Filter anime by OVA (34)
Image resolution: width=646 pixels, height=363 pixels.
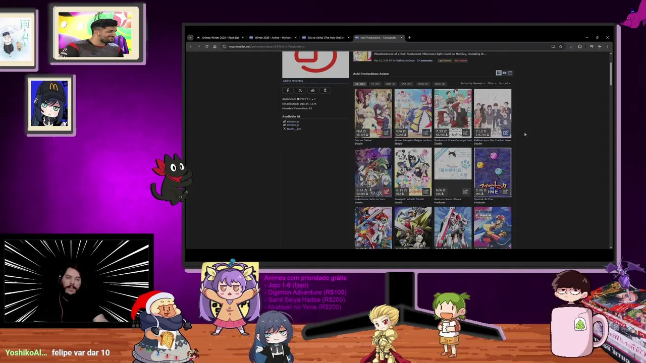pyautogui.click(x=406, y=84)
